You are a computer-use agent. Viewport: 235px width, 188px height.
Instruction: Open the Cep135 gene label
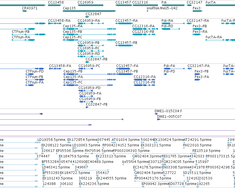pos(69,8)
